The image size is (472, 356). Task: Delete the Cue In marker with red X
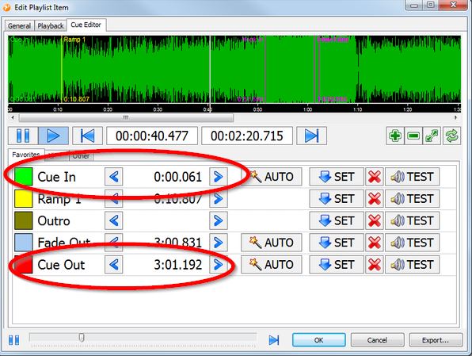click(374, 177)
